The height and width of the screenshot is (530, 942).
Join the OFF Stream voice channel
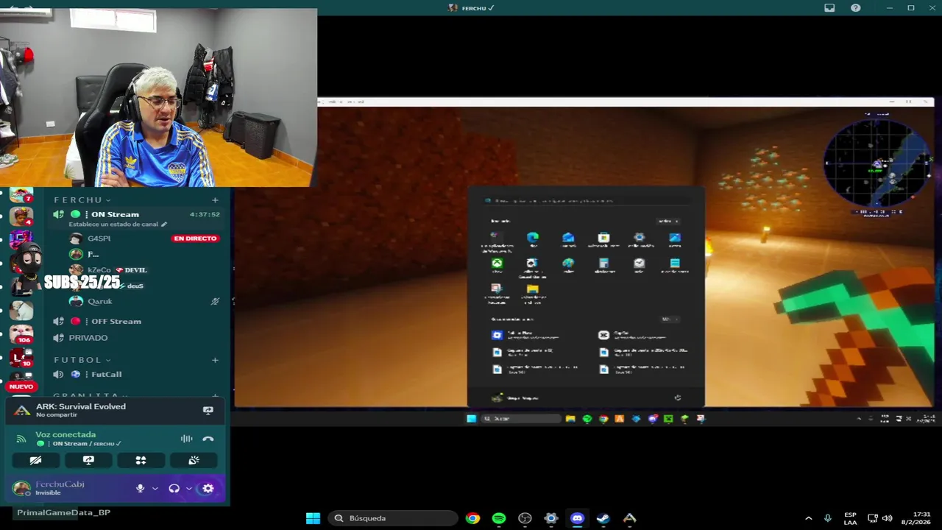point(136,321)
